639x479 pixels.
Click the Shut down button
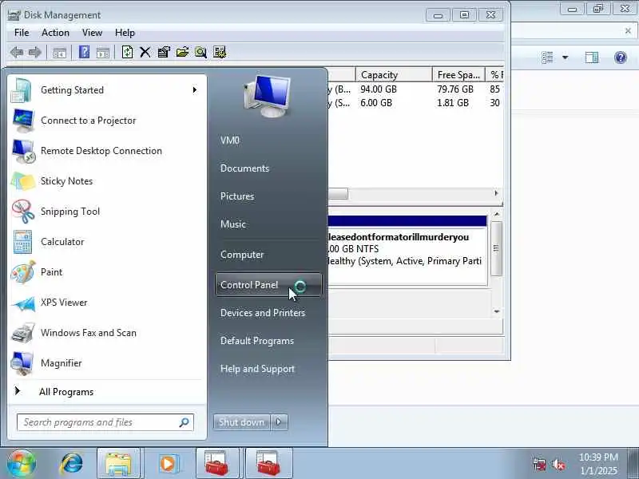[242, 422]
